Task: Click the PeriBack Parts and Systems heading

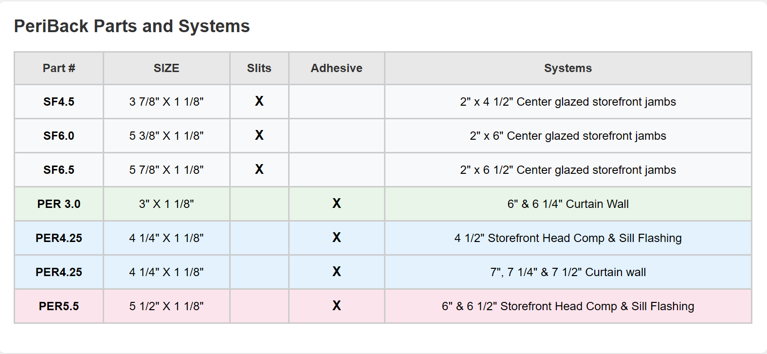Action: coord(131,26)
